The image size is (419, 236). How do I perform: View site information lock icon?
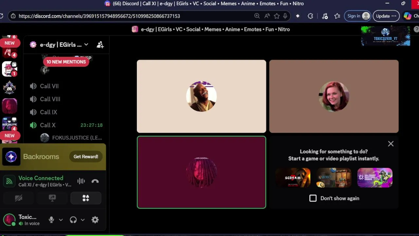[x=13, y=16]
